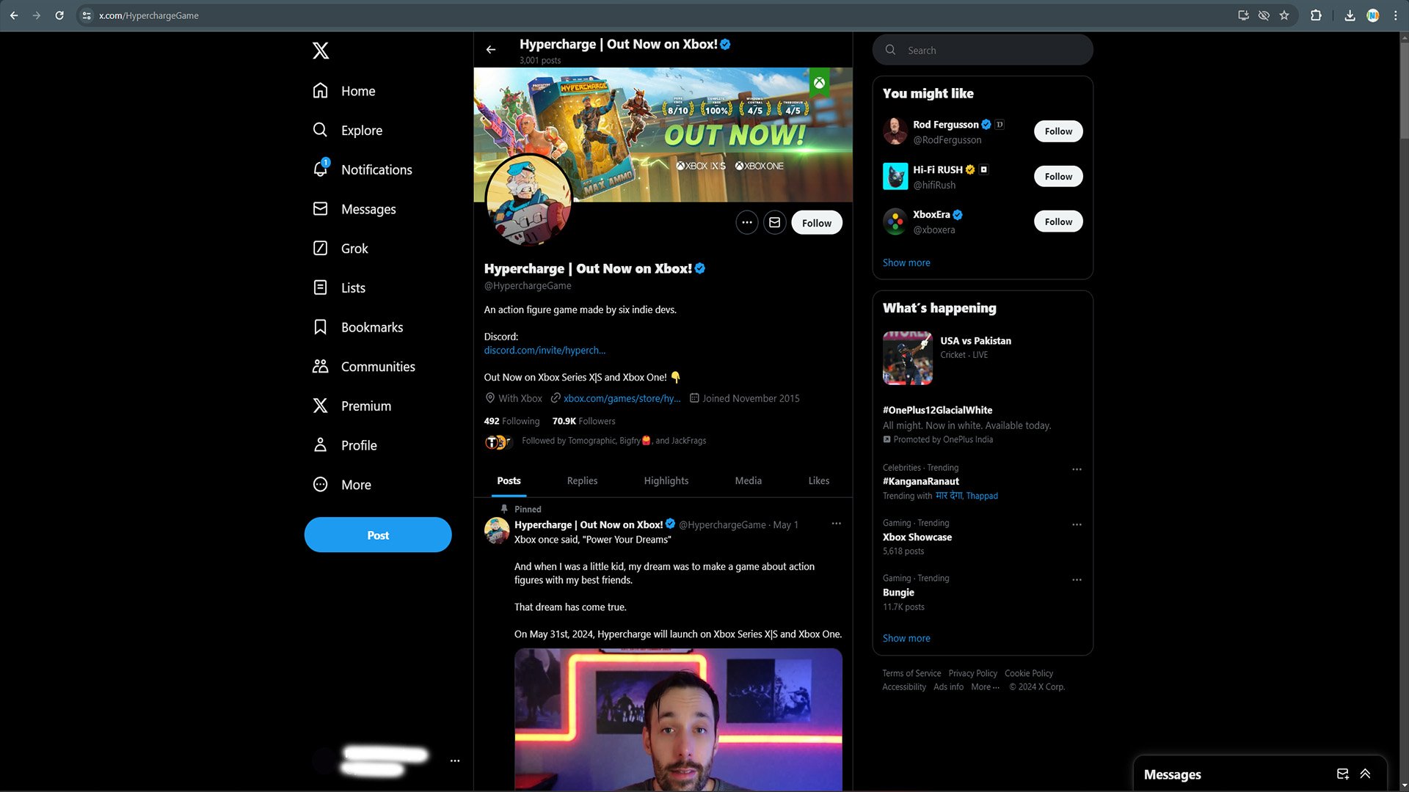Open the USA vs Pakistan live event
Image resolution: width=1409 pixels, height=792 pixels.
coord(983,358)
